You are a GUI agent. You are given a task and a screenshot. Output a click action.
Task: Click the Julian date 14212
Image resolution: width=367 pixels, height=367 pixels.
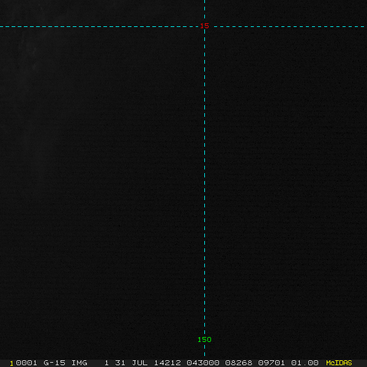pyautogui.click(x=168, y=363)
